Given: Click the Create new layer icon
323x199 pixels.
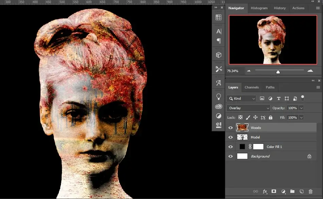Looking at the screenshot, I should pos(301,192).
